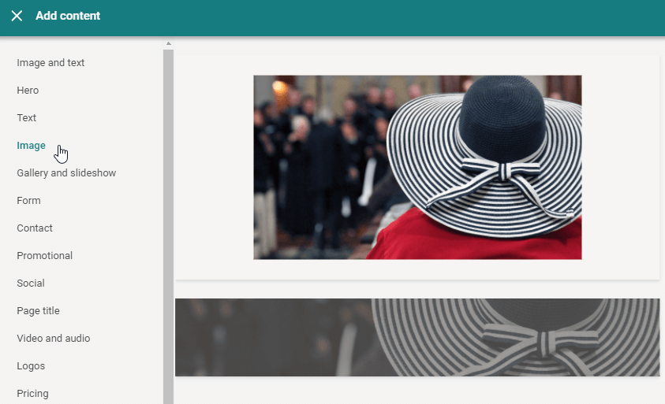Open the Hero content category
This screenshot has height=404, width=665.
(x=28, y=91)
